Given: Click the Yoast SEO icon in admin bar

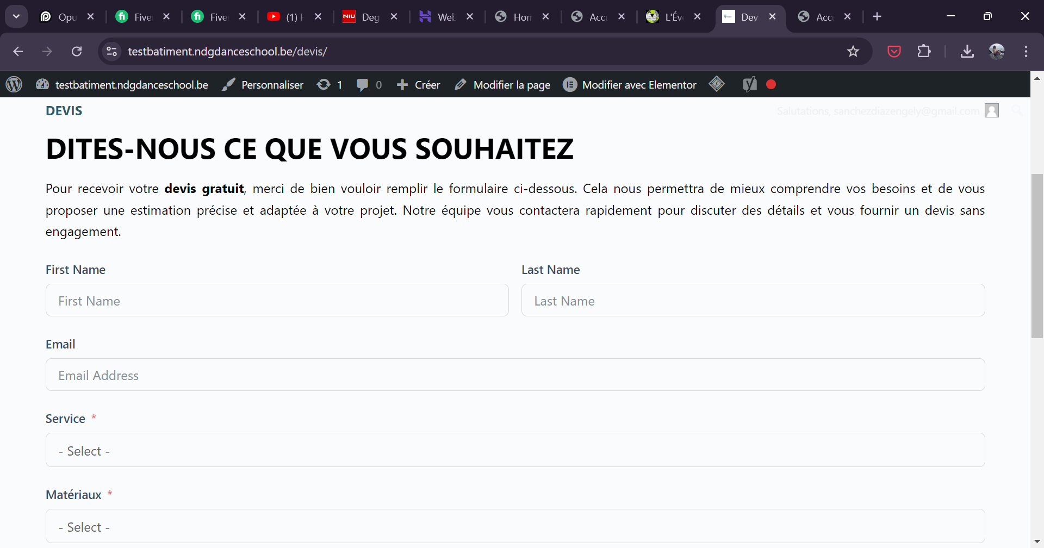Looking at the screenshot, I should click(x=749, y=84).
